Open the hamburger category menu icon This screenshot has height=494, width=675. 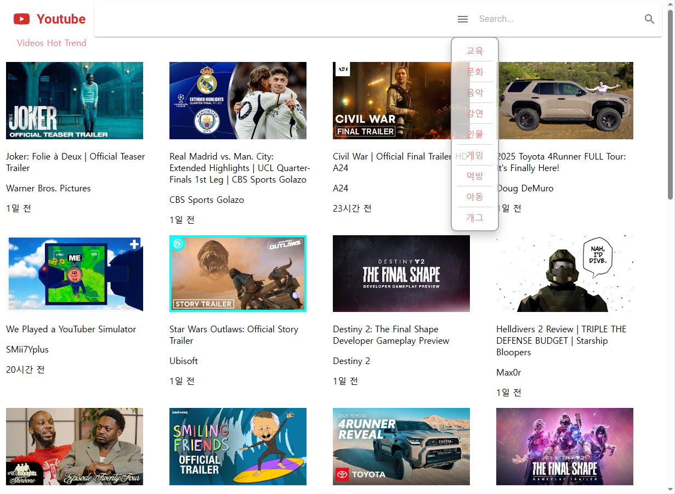pyautogui.click(x=463, y=19)
